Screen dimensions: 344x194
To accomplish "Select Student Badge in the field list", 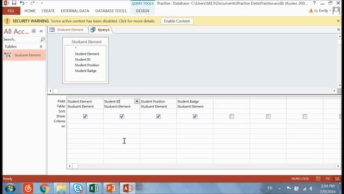I will click(x=85, y=71).
